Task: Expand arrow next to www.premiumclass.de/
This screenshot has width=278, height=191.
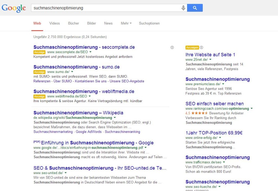Action: click(223, 84)
